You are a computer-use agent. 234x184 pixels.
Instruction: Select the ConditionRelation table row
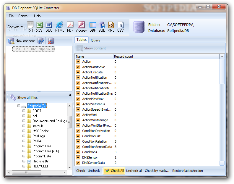click(147, 141)
